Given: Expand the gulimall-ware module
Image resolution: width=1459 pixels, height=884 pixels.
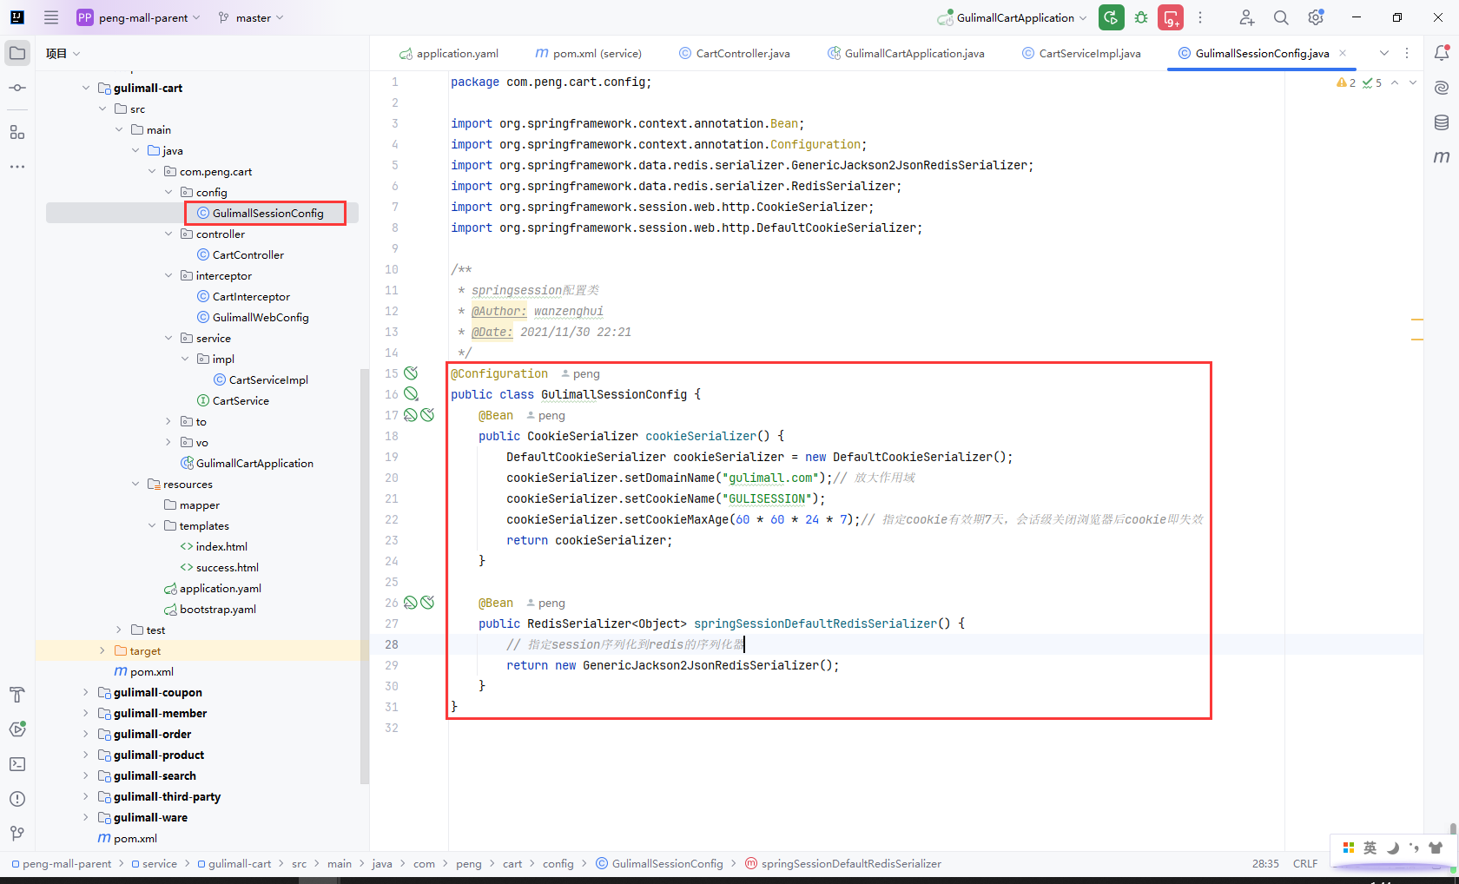Looking at the screenshot, I should tap(85, 817).
